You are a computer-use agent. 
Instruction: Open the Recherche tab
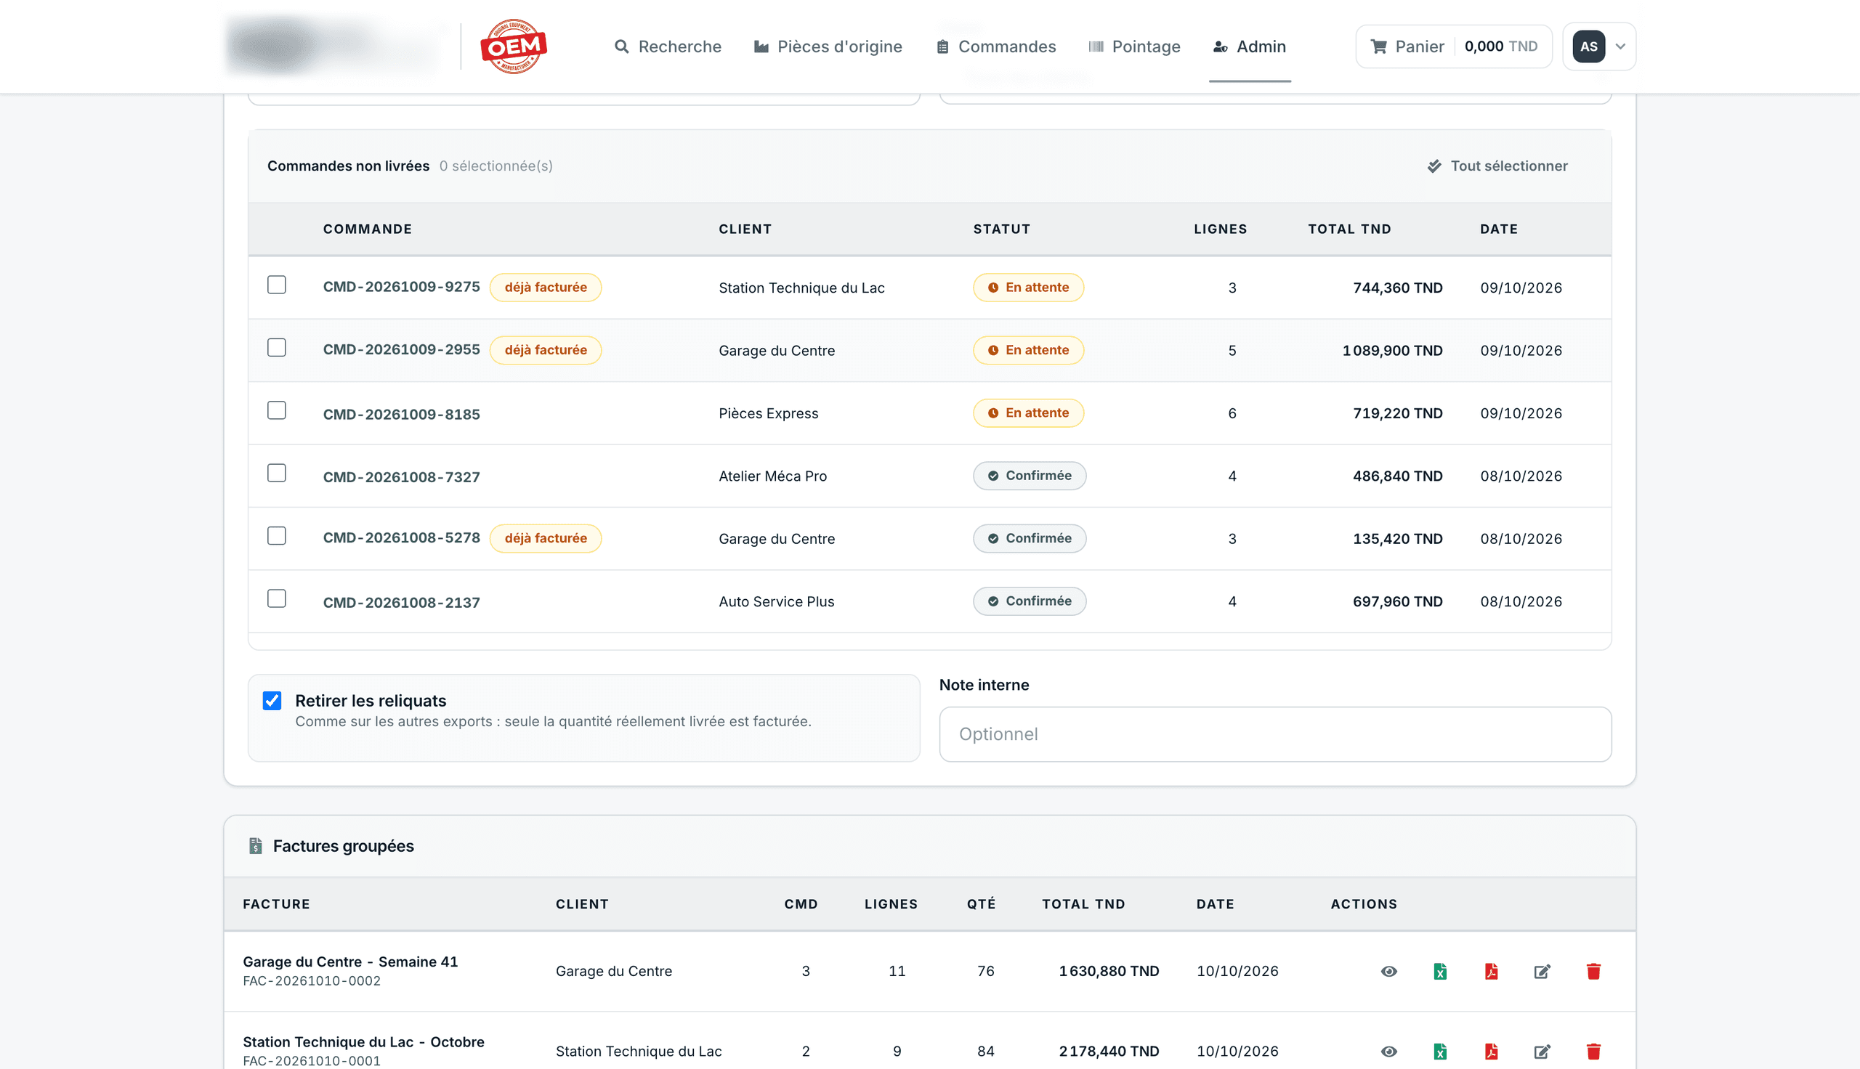(x=668, y=46)
